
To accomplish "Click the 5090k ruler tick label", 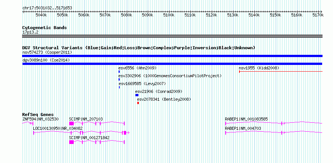I will point(147,15).
